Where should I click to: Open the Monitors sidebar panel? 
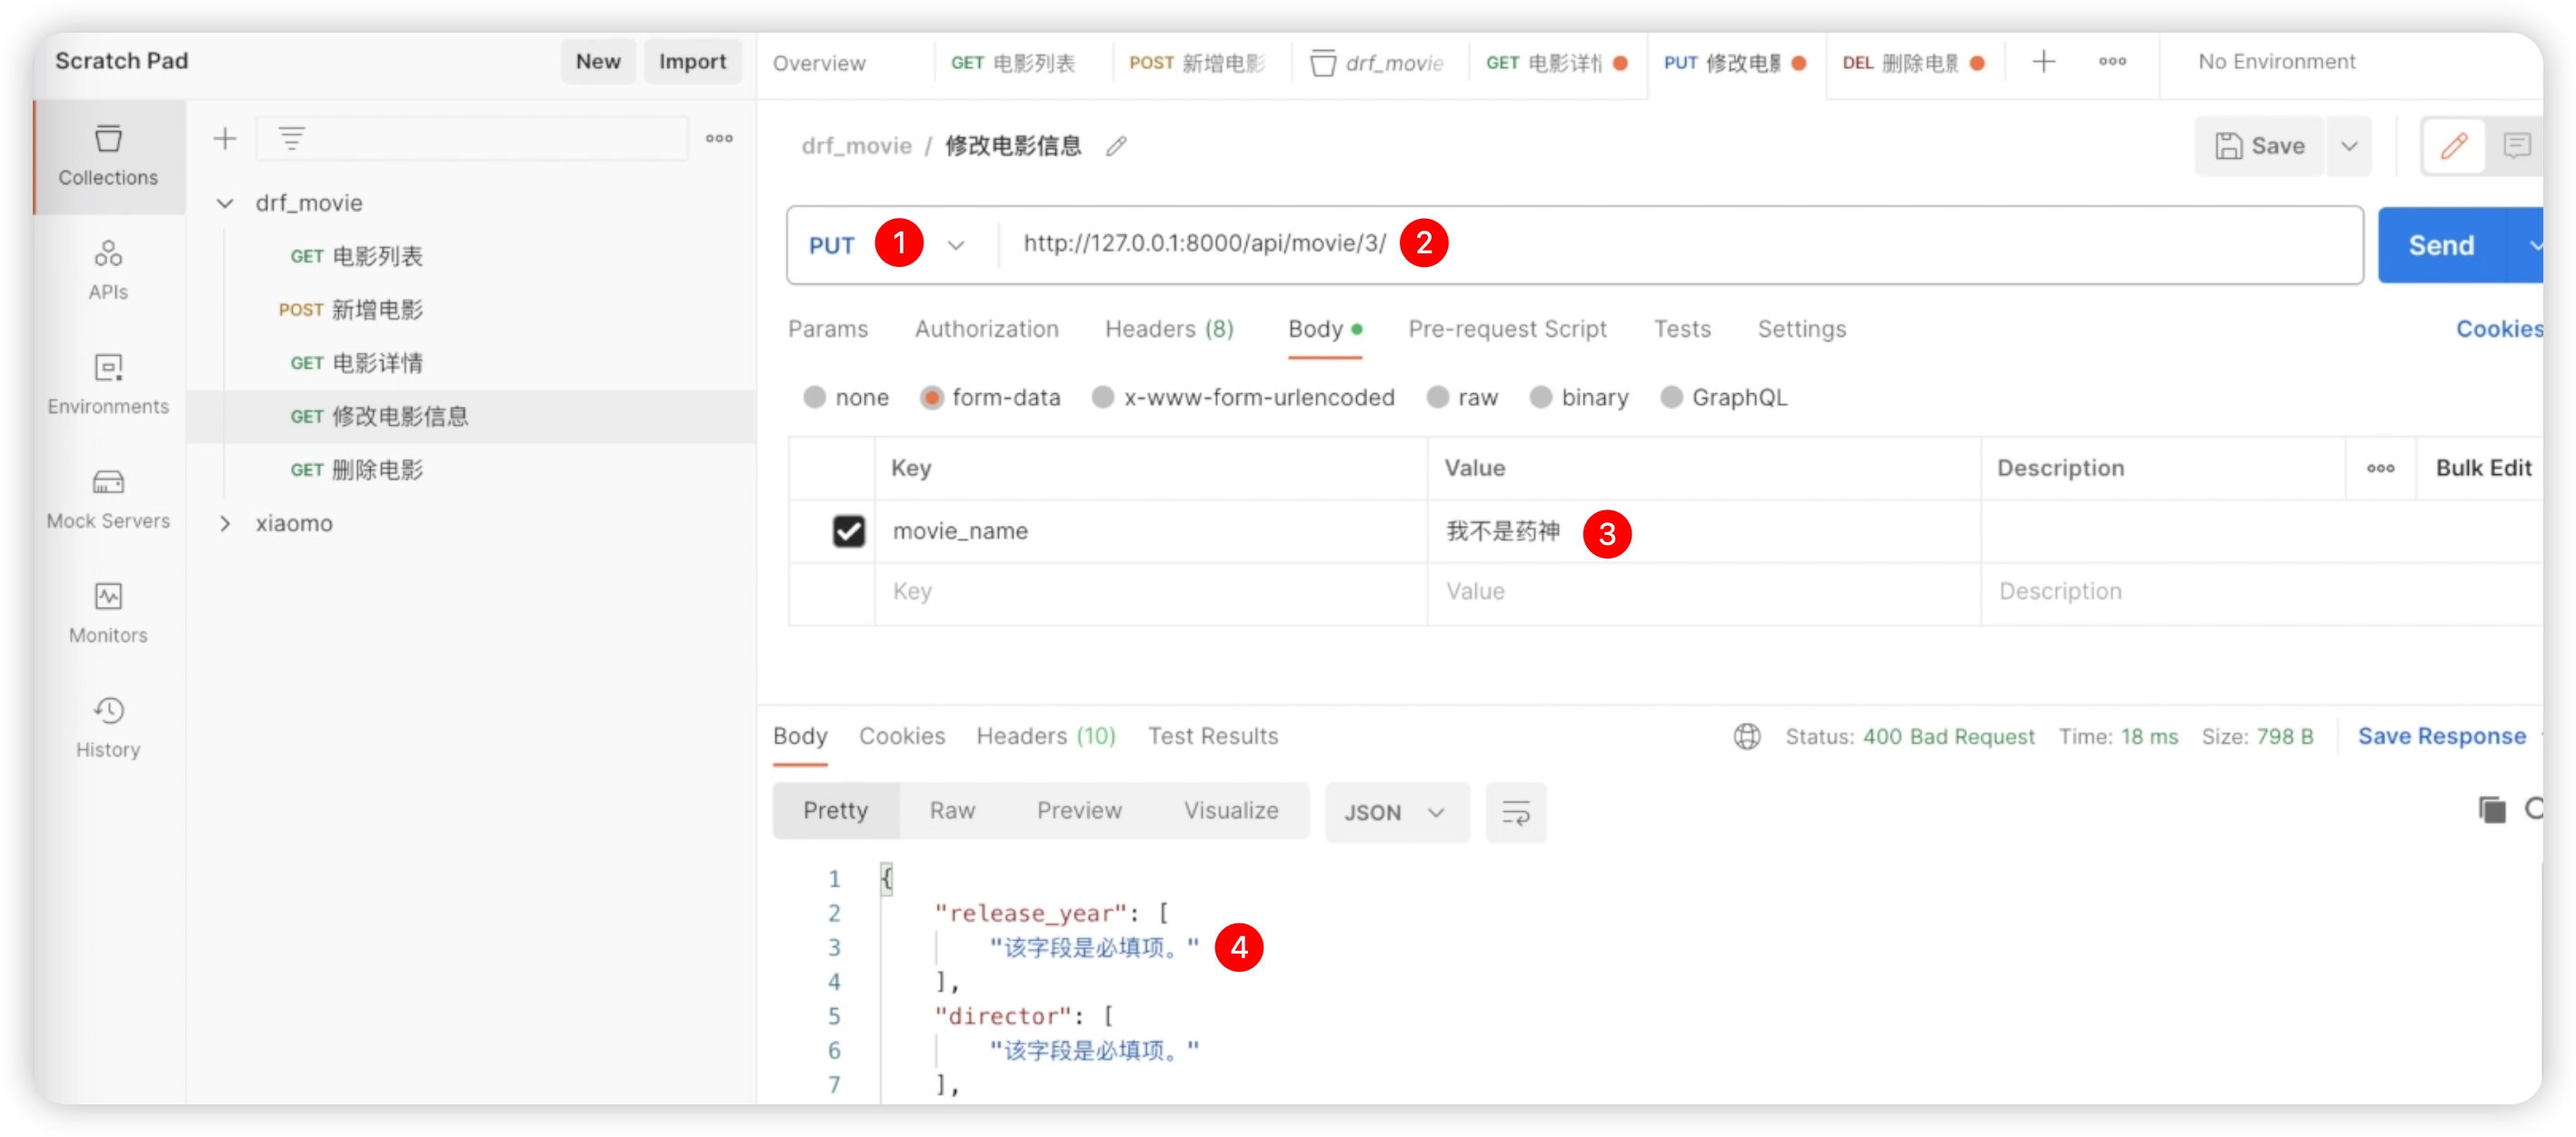(108, 614)
